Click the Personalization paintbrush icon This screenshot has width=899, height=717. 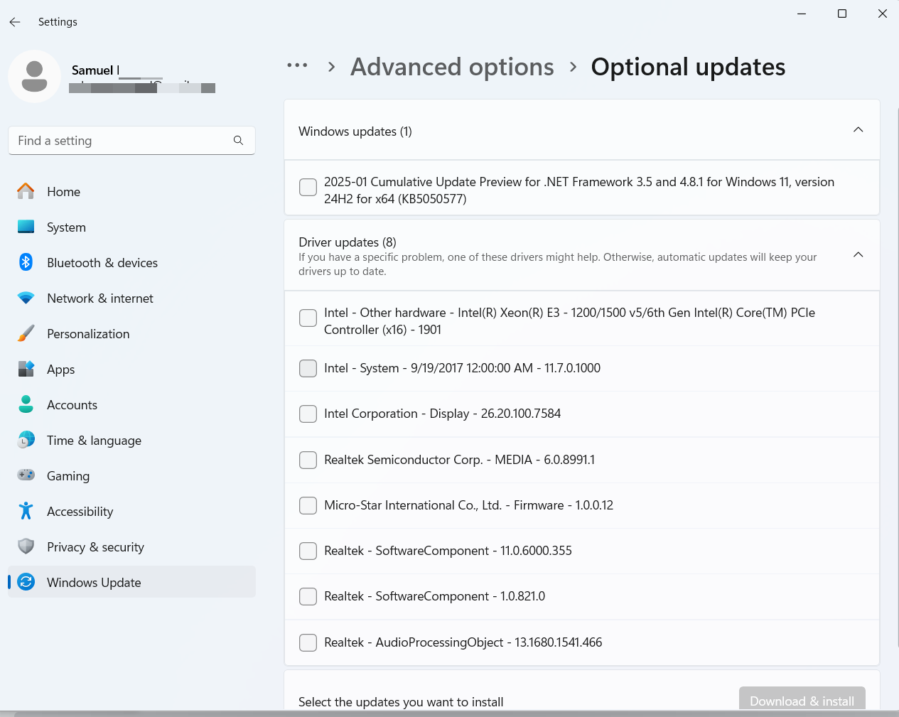(x=26, y=333)
